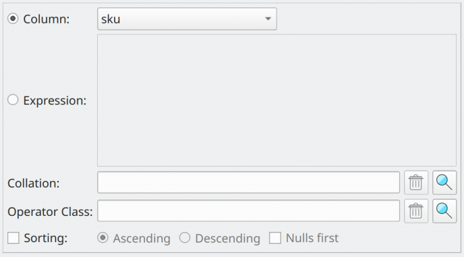Select the Column radio button

(13, 19)
